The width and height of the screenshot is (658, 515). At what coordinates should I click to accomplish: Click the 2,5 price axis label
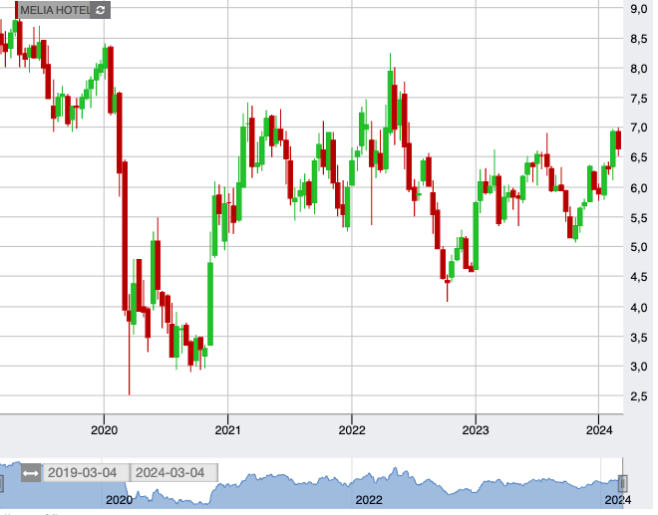638,395
